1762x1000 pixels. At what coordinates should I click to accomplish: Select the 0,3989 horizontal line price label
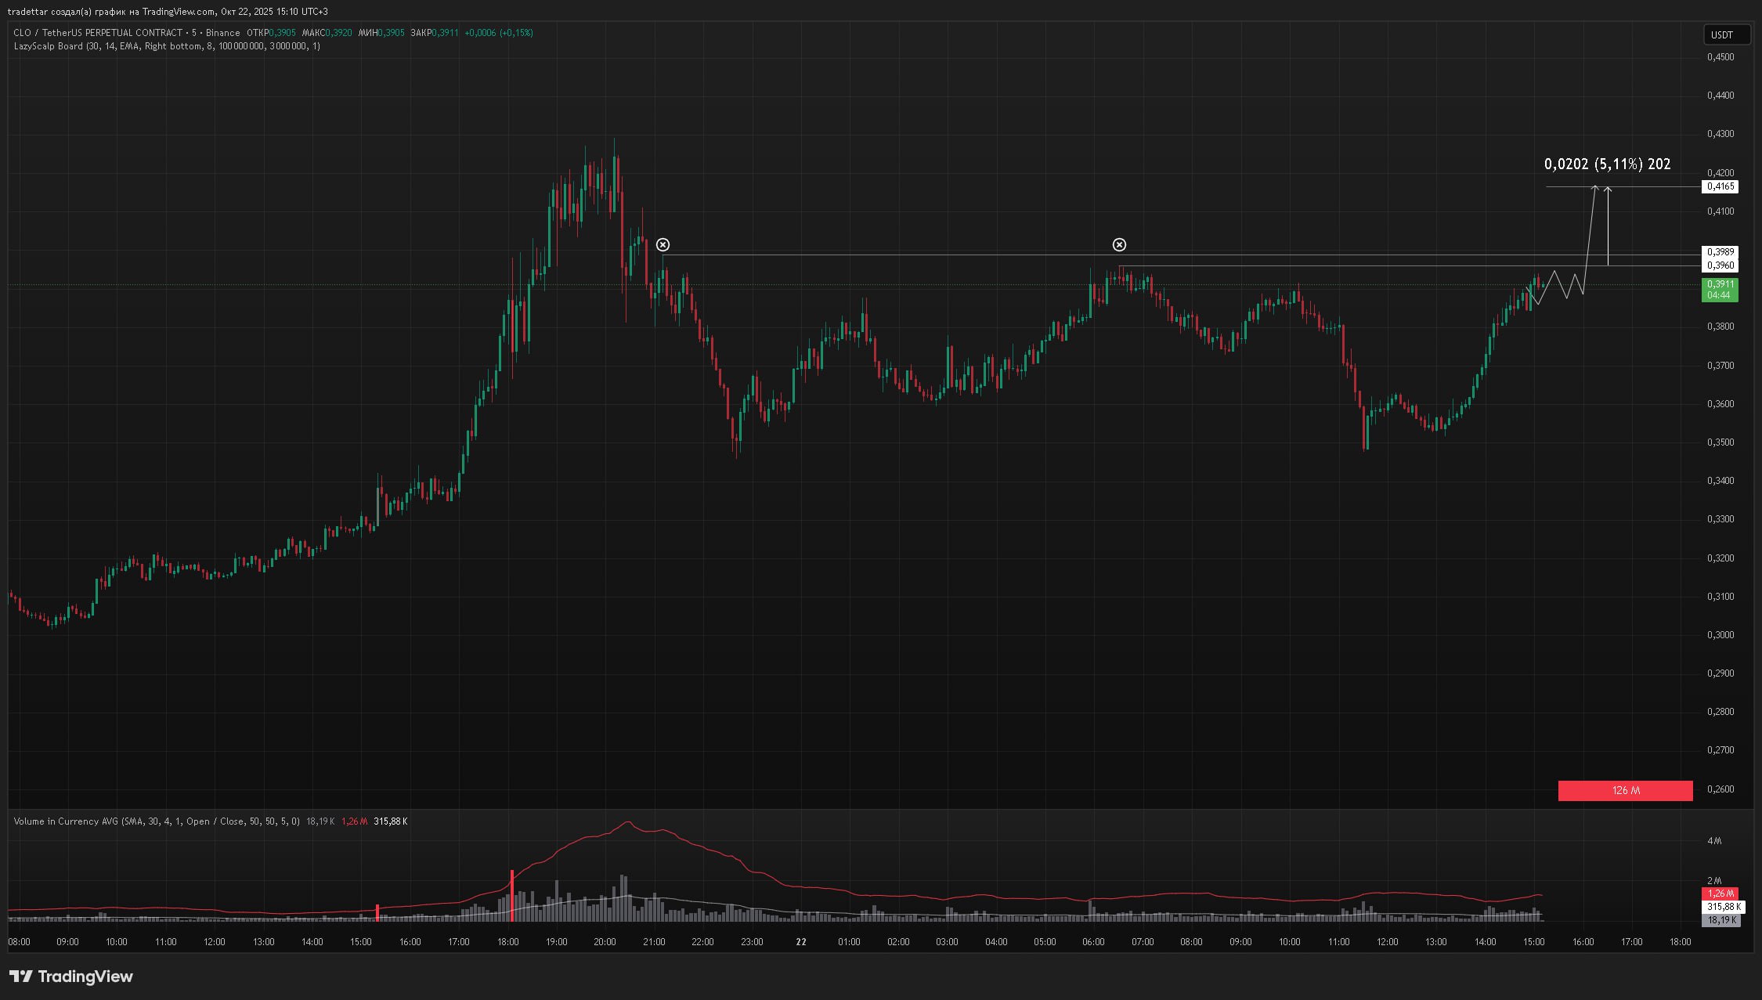click(1720, 252)
